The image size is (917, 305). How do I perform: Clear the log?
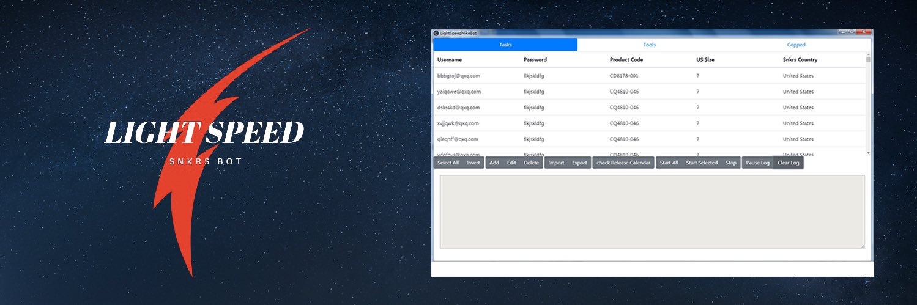point(788,163)
